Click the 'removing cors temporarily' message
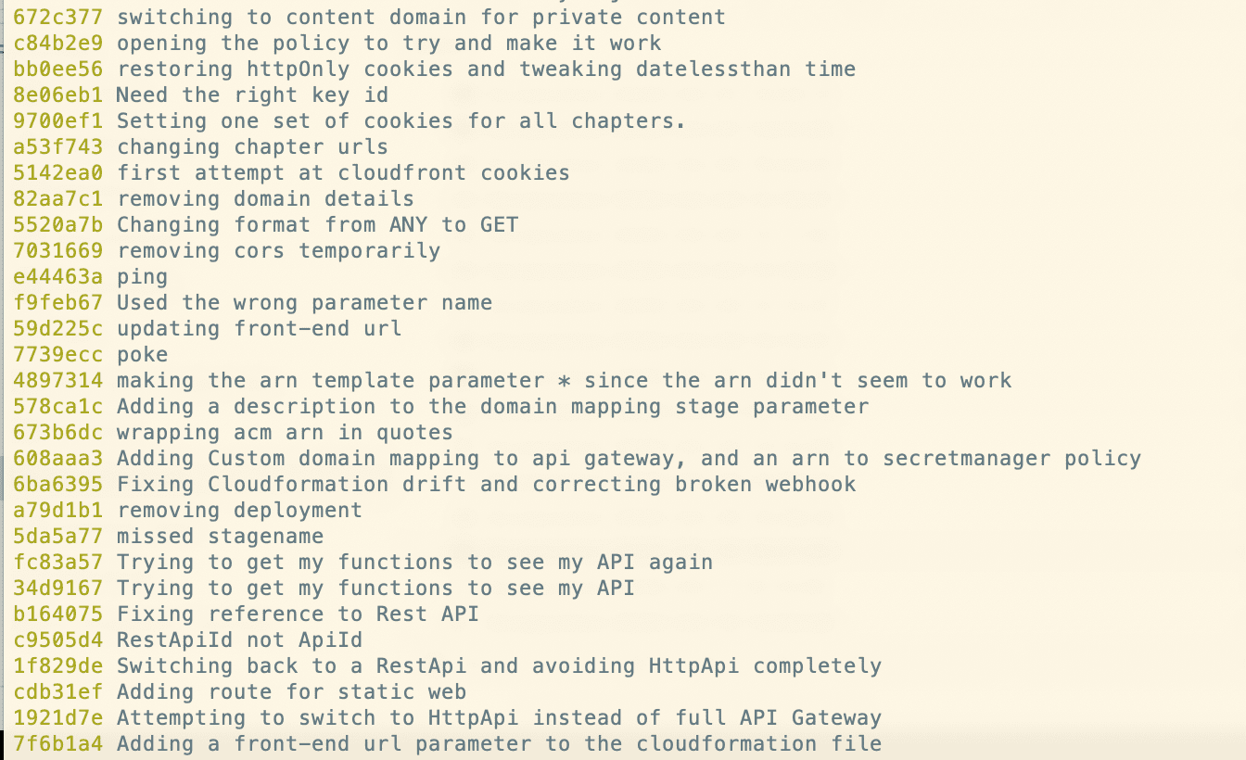1246x760 pixels. click(278, 251)
